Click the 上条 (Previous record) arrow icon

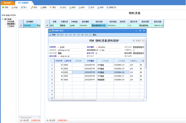point(66,35)
